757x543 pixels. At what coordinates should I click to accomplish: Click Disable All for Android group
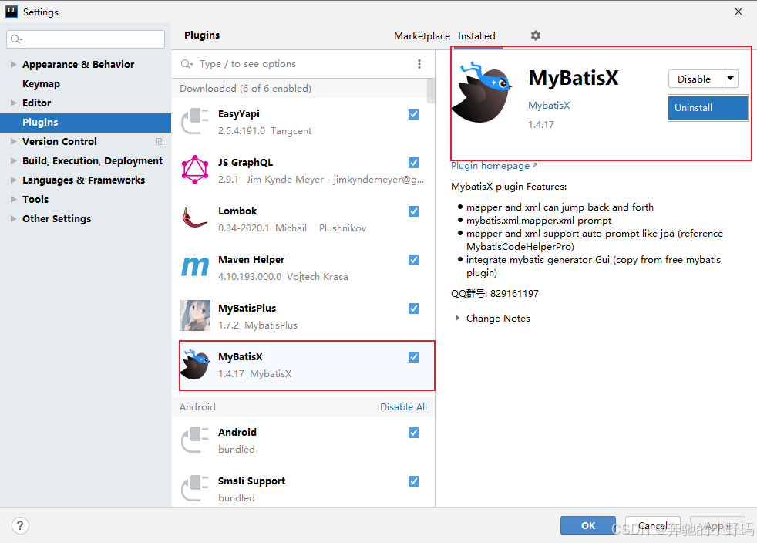coord(404,406)
